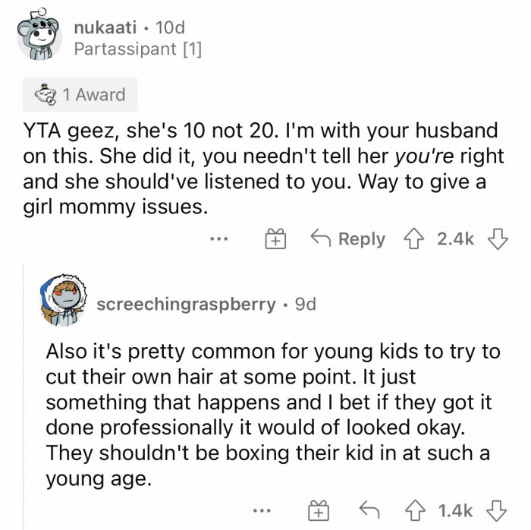Give an award to nukaati's comment
Viewport: 531px width, 530px height.
274,240
